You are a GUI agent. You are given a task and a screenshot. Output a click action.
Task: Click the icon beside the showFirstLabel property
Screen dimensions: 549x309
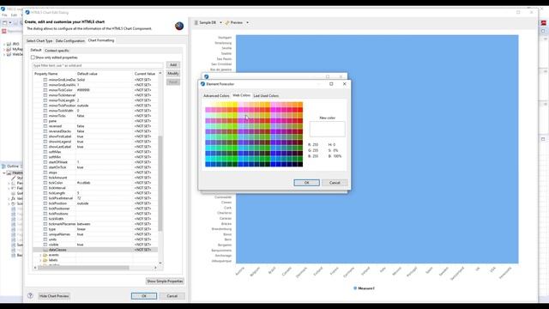[x=45, y=136]
